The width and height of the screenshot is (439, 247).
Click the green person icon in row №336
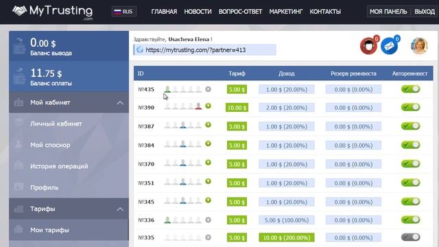point(167,220)
